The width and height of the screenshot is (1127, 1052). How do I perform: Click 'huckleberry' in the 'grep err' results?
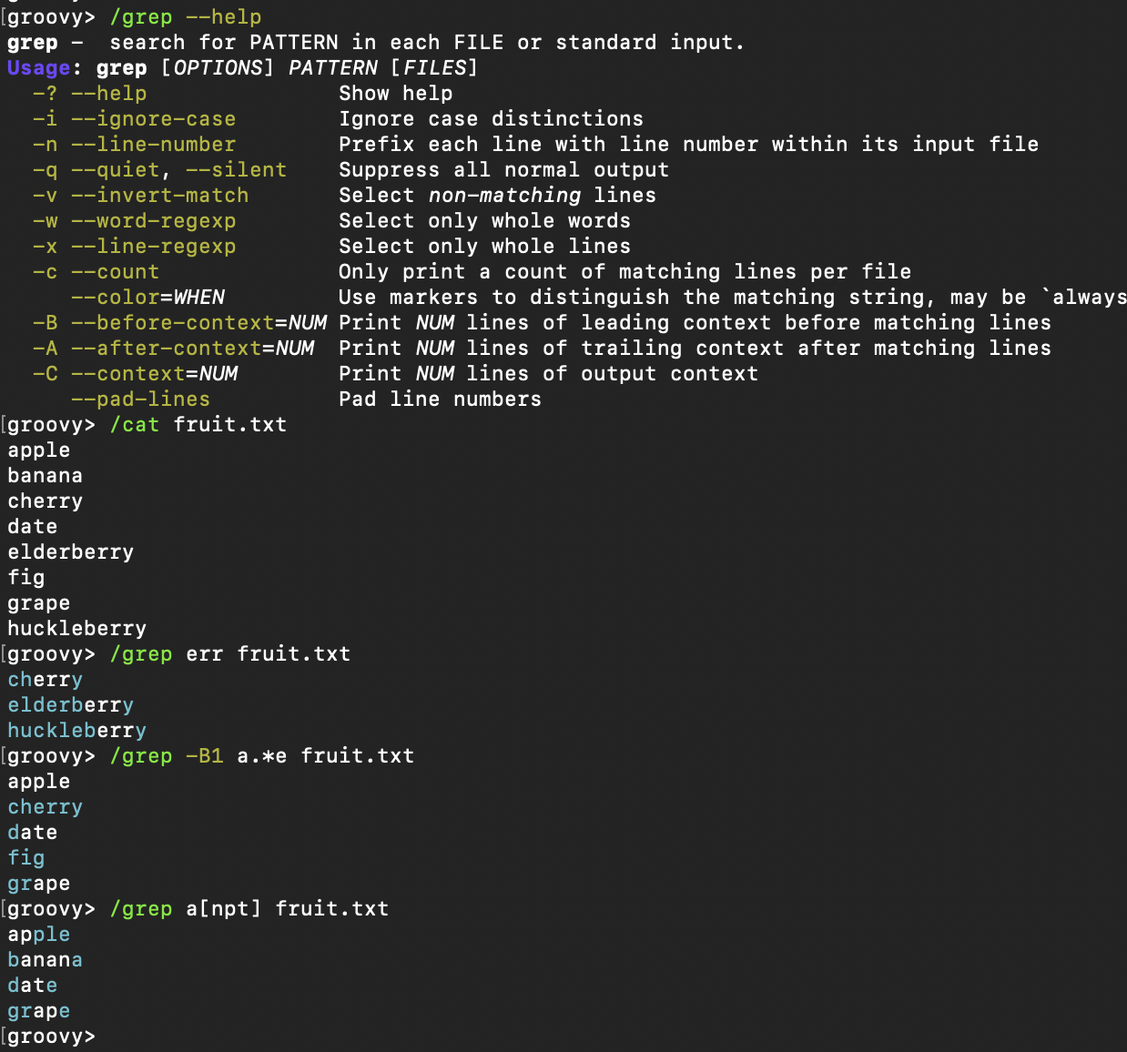tap(77, 731)
